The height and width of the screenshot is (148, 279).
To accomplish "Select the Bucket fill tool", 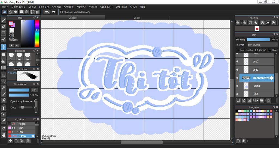I will 3,61.
